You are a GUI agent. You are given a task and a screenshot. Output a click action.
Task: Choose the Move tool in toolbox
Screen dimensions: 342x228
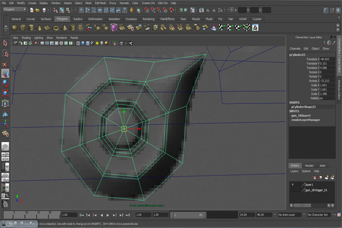coord(5,74)
